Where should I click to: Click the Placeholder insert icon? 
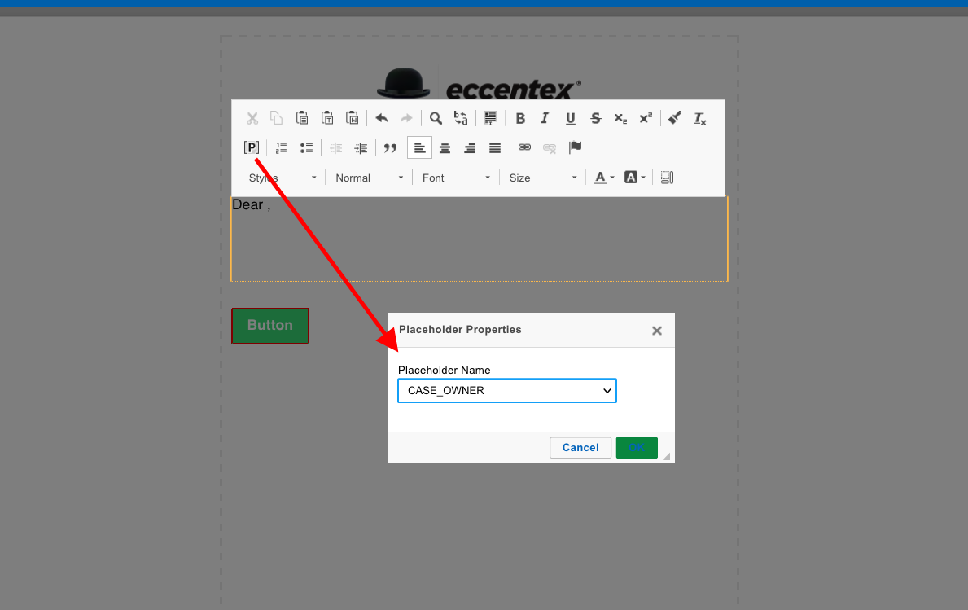pos(252,147)
